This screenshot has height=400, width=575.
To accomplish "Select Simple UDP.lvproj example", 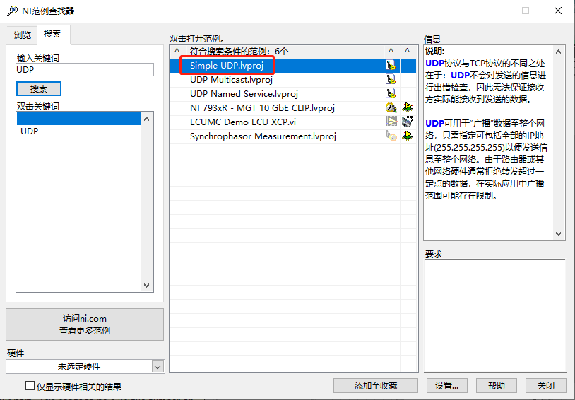I will [227, 66].
